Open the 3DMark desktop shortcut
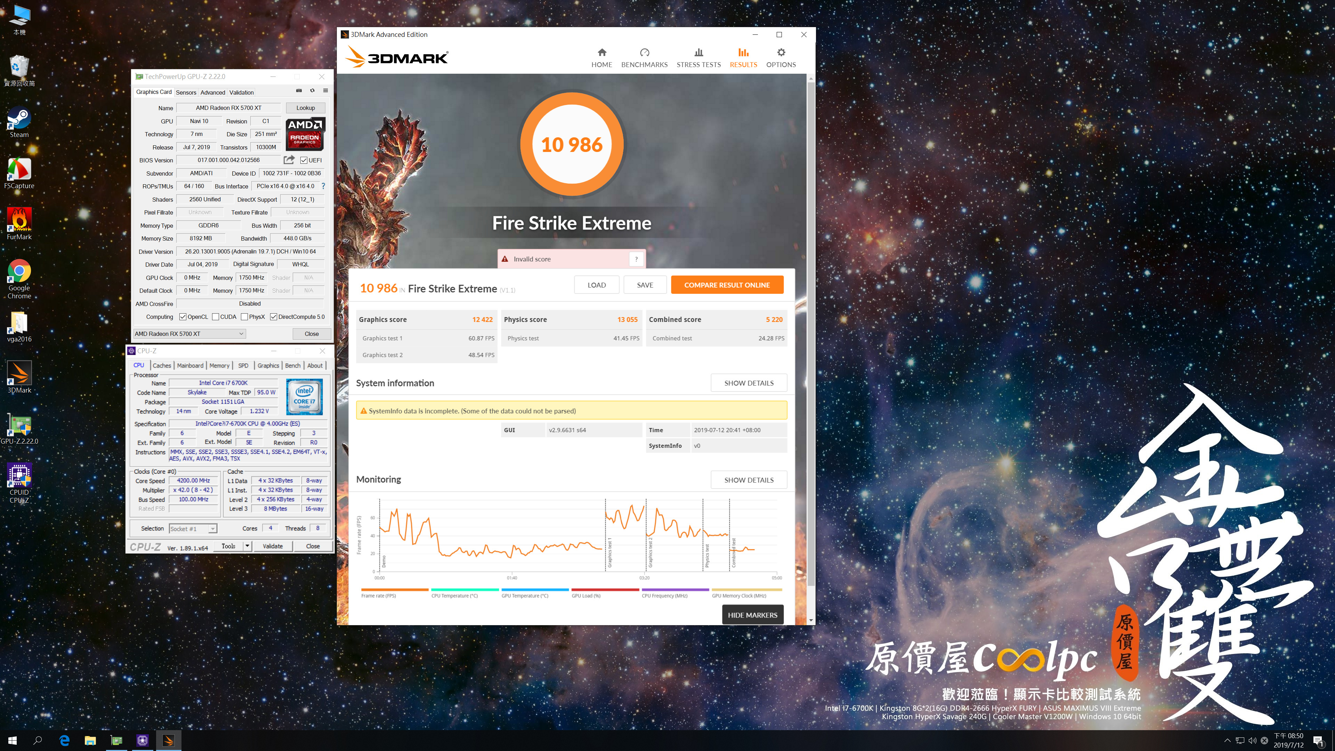 pyautogui.click(x=19, y=377)
